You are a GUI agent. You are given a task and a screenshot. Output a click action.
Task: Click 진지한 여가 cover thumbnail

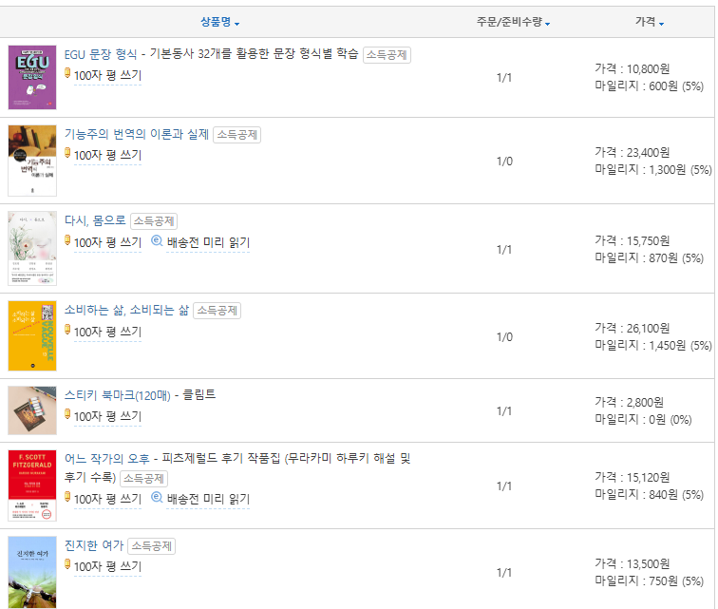tap(32, 572)
